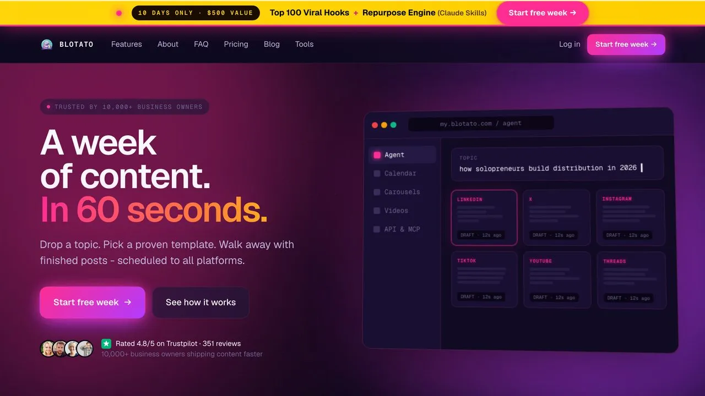Click the Calendar sidebar square icon

pyautogui.click(x=377, y=173)
